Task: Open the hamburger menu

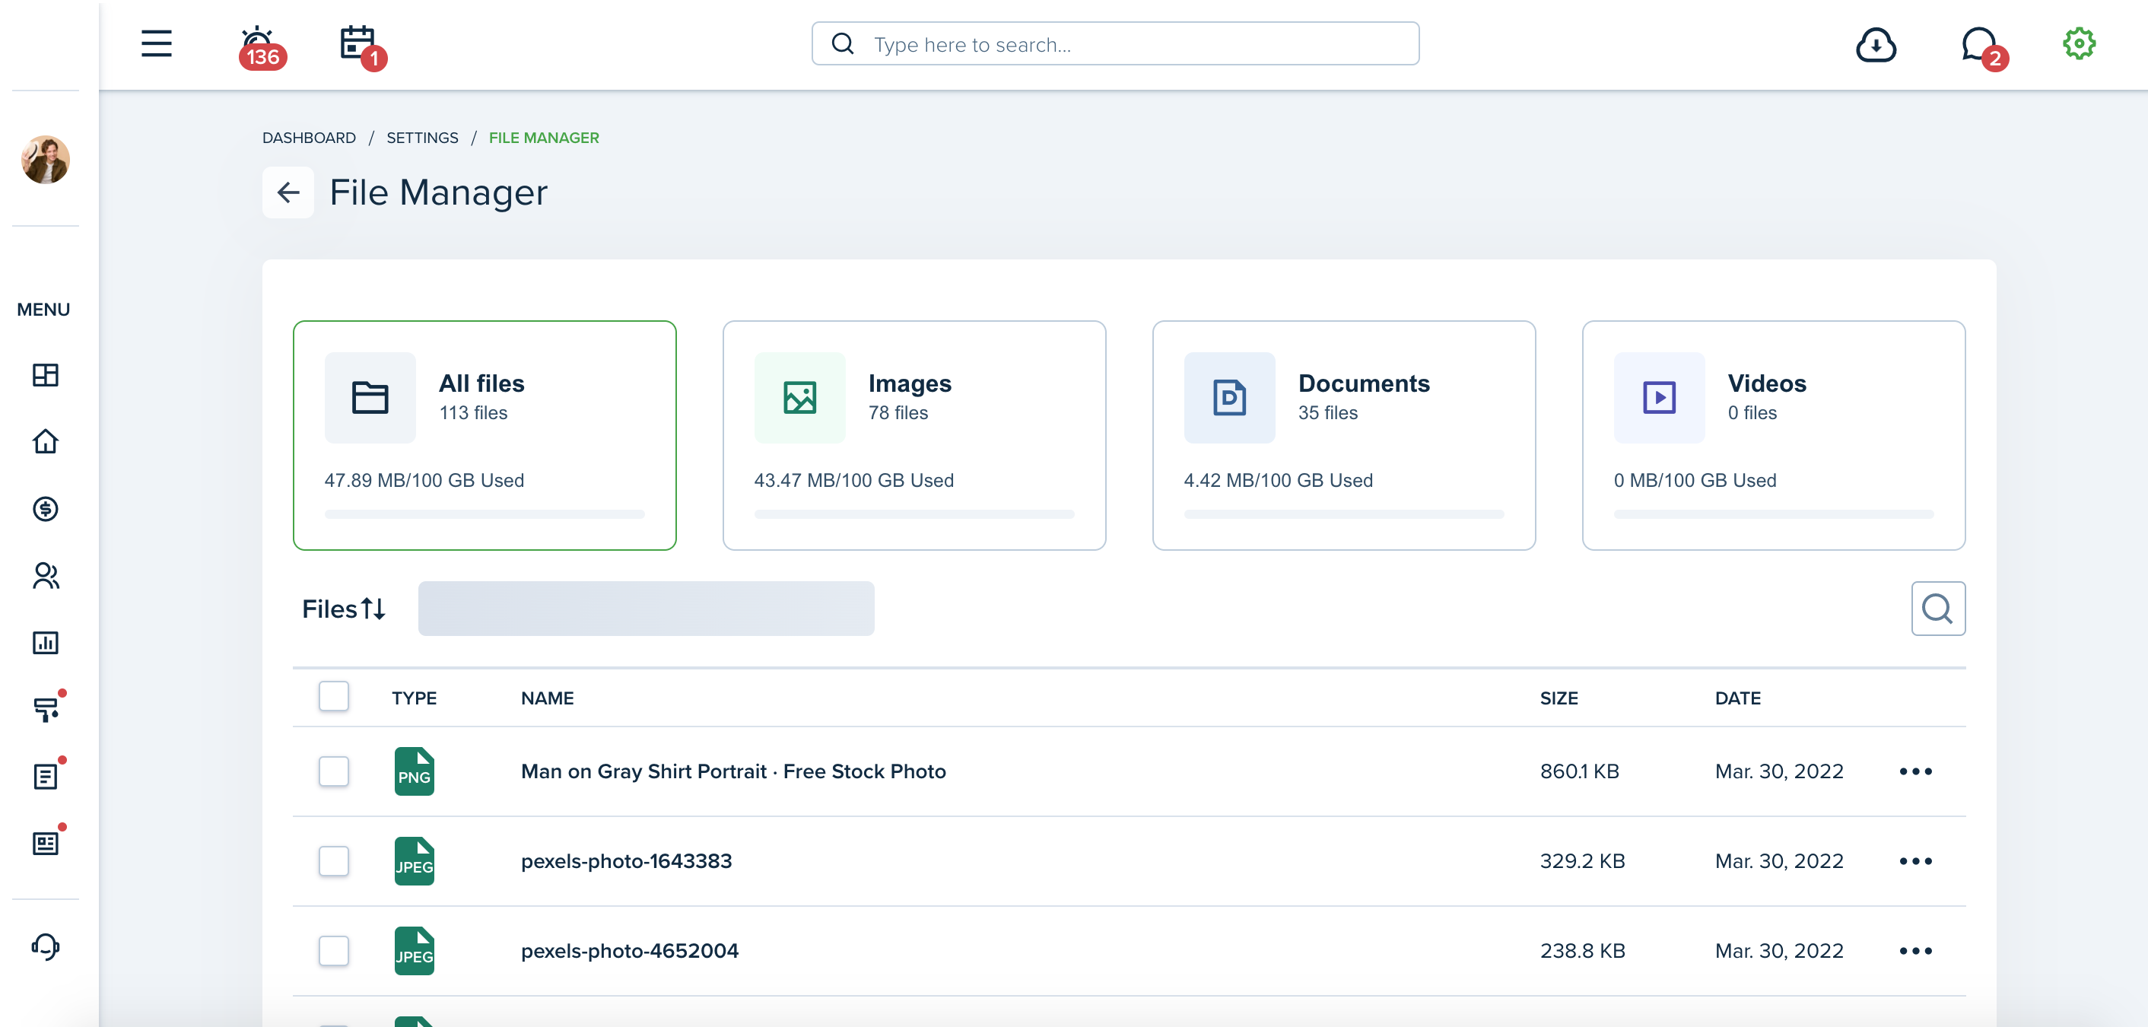Action: [x=156, y=43]
